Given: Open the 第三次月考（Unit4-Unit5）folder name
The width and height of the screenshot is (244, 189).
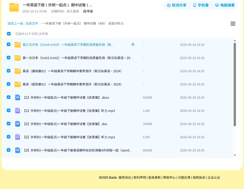Looking at the screenshot, I should click(68, 45).
